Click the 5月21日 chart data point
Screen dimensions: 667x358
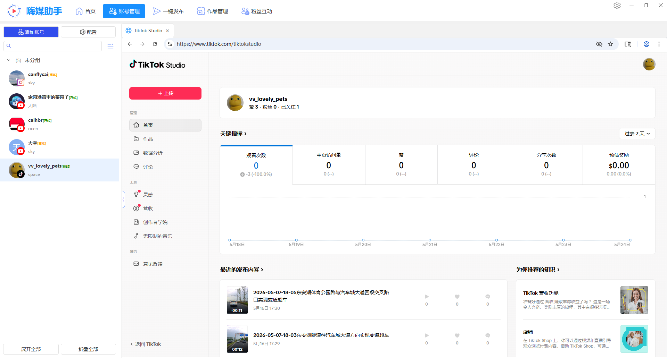430,240
